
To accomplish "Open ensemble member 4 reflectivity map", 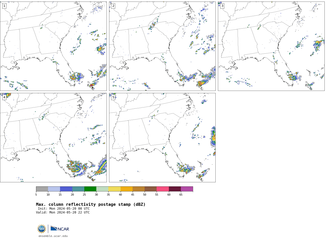I will 53,138.
